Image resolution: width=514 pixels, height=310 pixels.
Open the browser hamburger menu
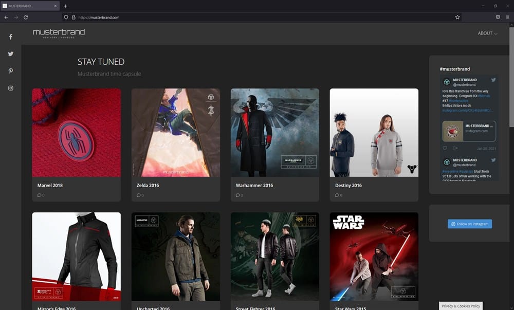point(507,17)
